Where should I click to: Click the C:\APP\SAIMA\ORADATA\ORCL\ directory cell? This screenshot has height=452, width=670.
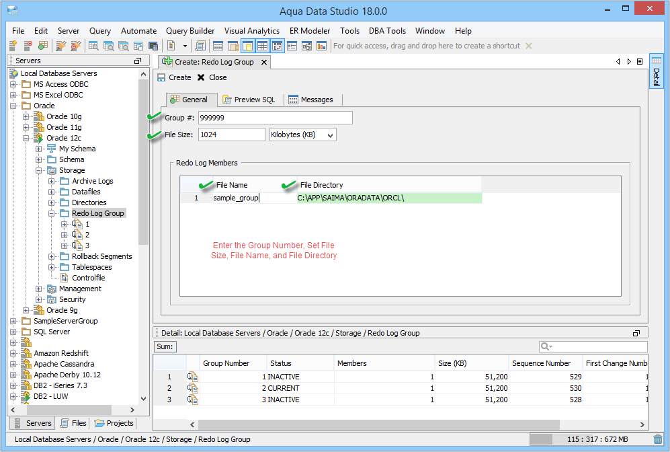click(389, 198)
